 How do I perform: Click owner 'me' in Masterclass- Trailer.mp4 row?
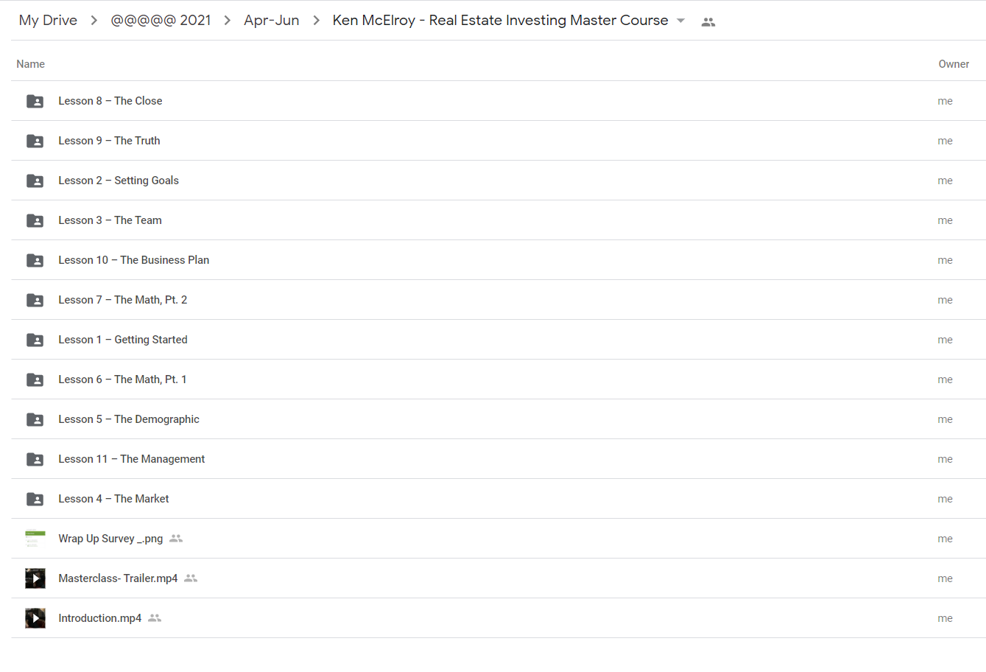(x=945, y=578)
